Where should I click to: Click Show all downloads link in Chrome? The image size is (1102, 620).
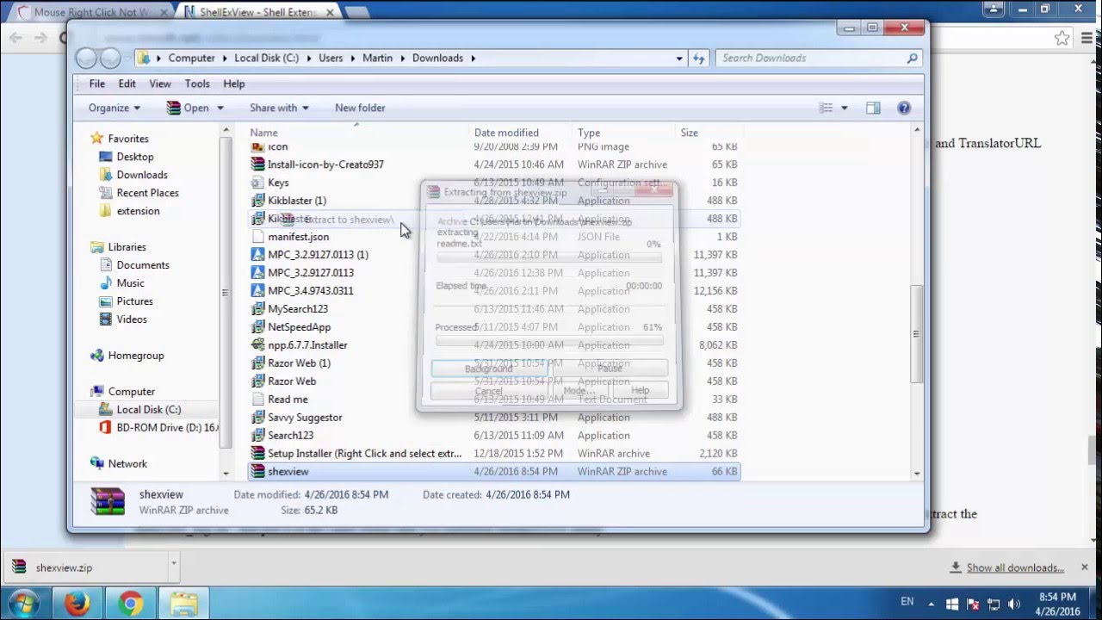pos(1015,567)
